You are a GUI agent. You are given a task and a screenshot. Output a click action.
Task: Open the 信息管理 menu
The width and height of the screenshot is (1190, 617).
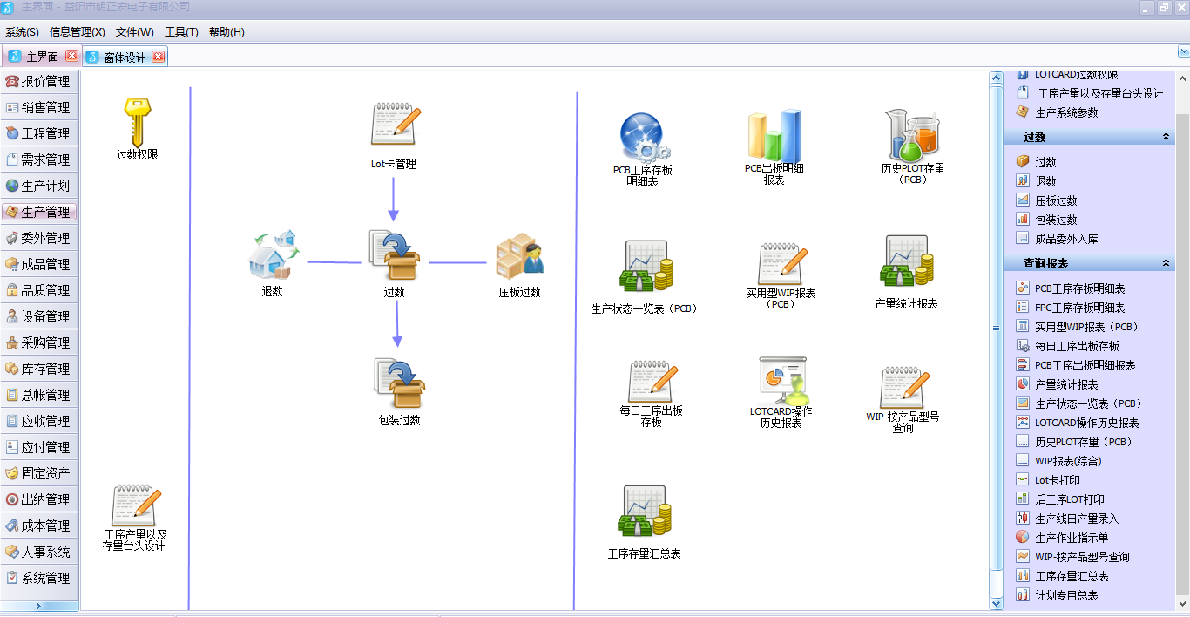pos(77,32)
